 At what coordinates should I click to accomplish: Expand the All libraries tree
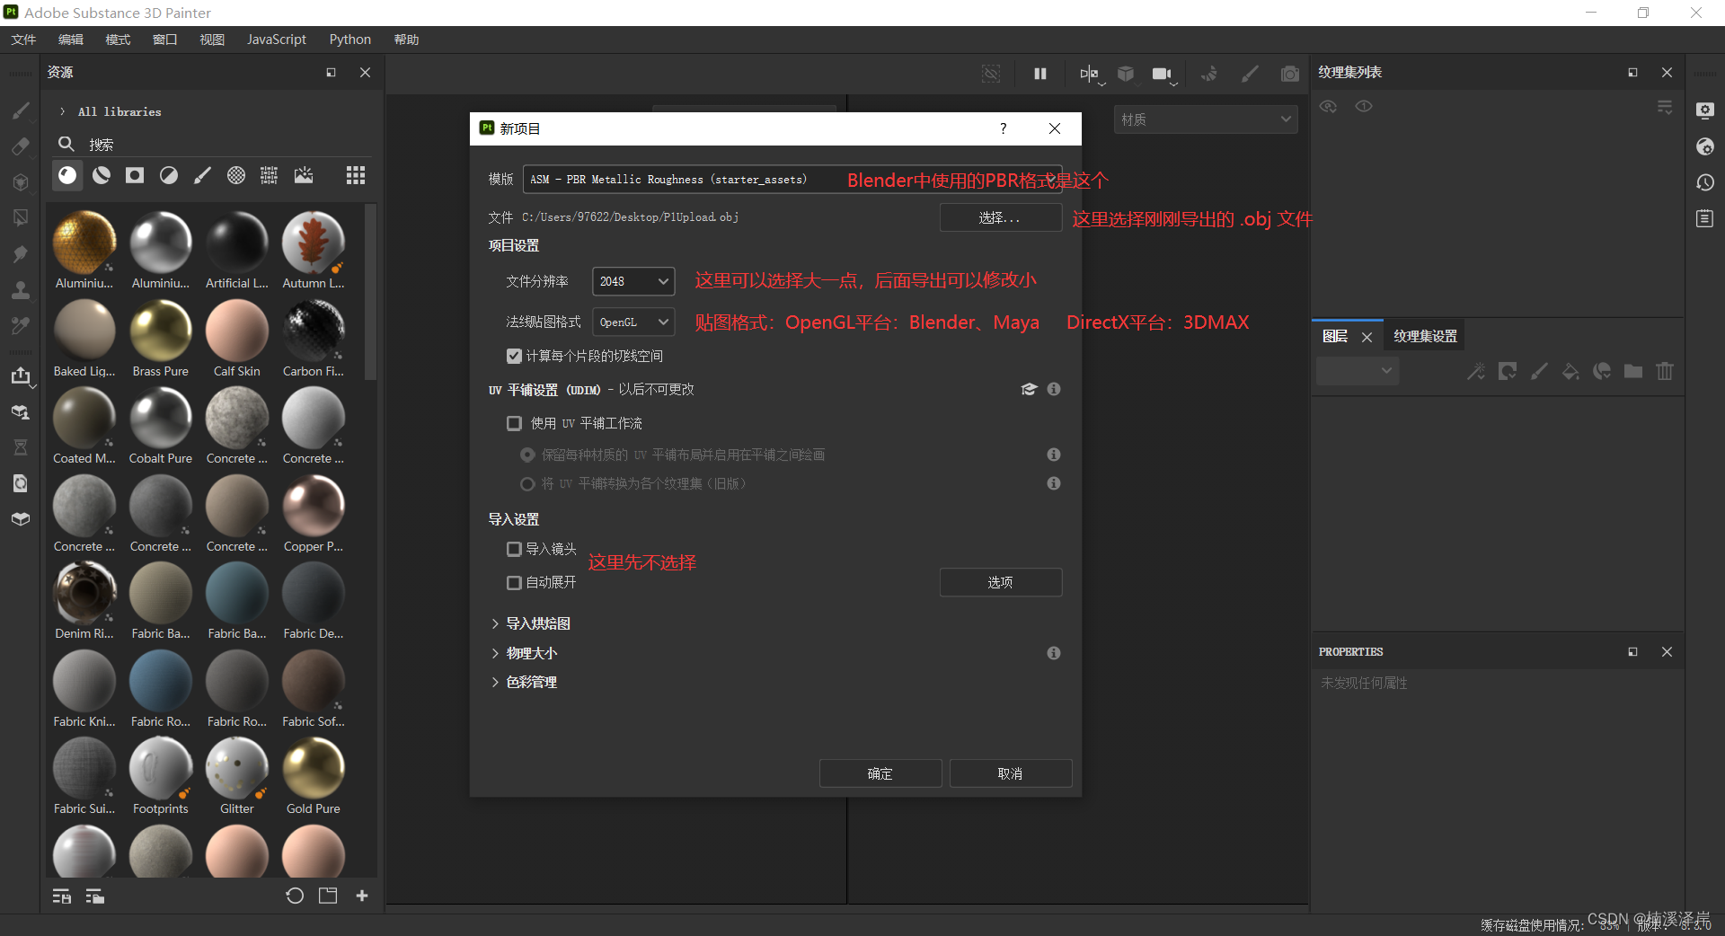click(62, 111)
